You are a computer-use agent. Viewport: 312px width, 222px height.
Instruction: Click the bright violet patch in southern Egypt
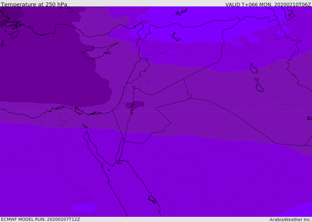[84, 207]
